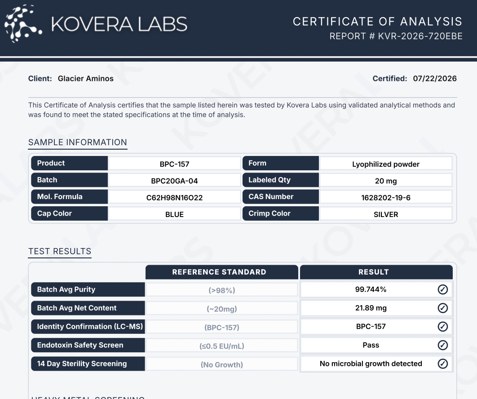Click the reference standard (No Growth)

[x=222, y=364]
